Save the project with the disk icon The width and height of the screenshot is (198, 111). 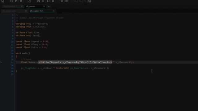click(21, 1)
